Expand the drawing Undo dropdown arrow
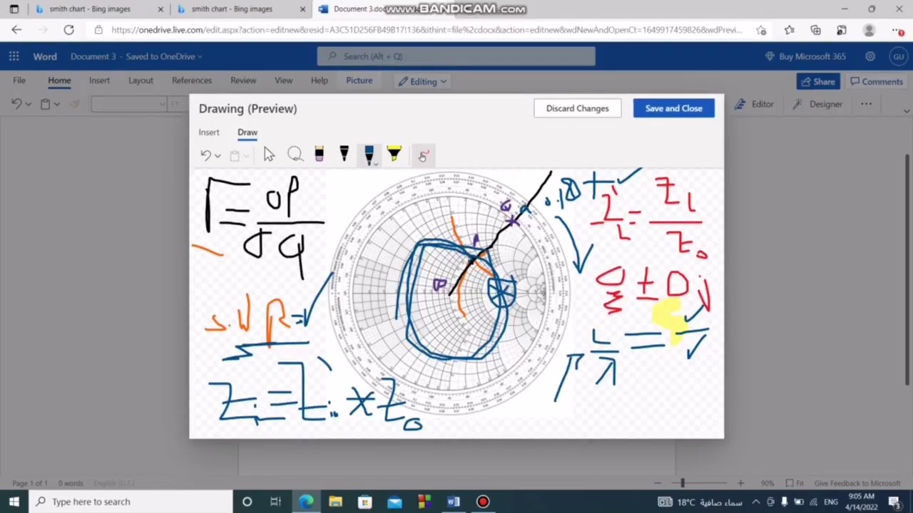 [x=218, y=156]
